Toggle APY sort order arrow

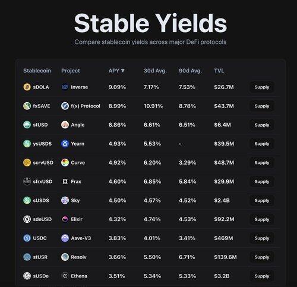tap(123, 71)
